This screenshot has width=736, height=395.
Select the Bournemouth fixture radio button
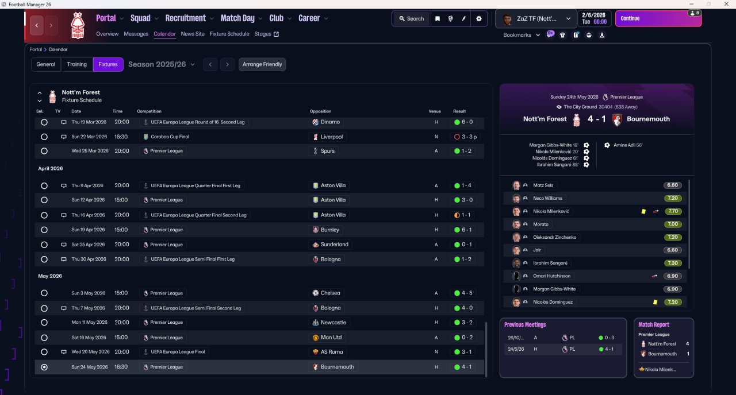click(x=44, y=367)
